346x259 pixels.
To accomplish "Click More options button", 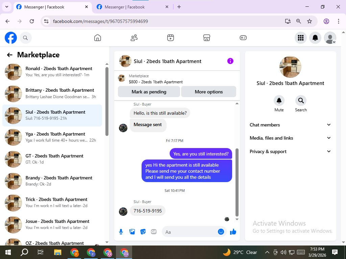I will pos(209,92).
